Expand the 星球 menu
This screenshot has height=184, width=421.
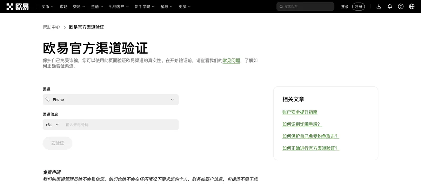(x=167, y=6)
